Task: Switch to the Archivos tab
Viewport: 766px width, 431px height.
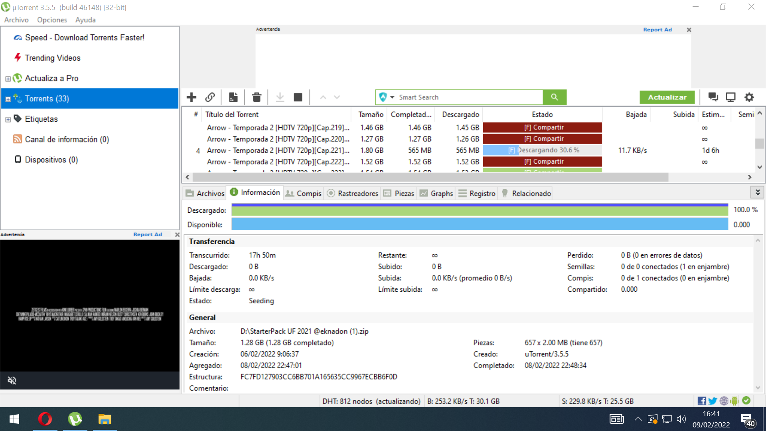Action: (x=205, y=193)
